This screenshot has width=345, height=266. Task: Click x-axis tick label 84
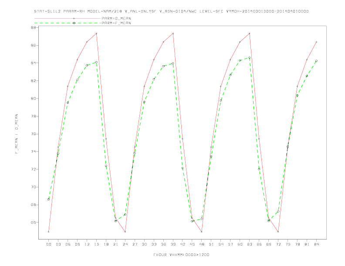point(316,244)
